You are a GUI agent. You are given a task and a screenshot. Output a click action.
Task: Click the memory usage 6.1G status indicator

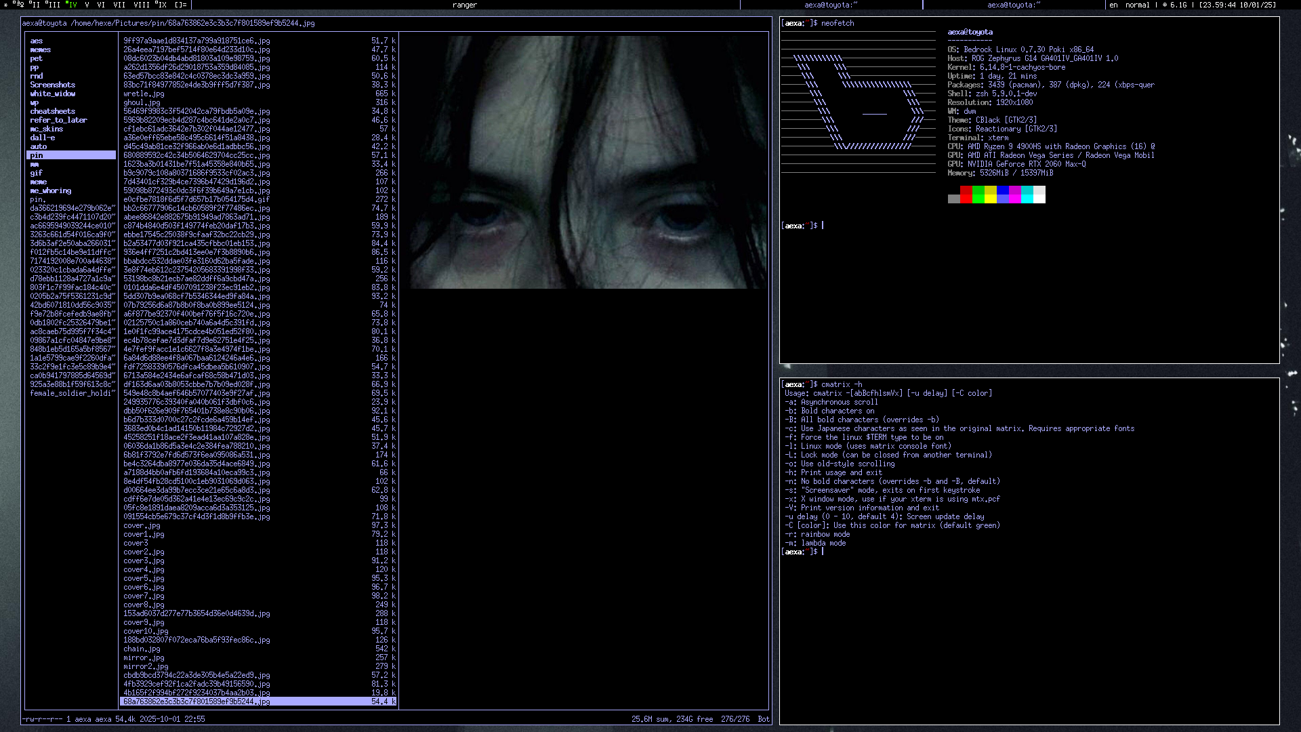click(1178, 5)
